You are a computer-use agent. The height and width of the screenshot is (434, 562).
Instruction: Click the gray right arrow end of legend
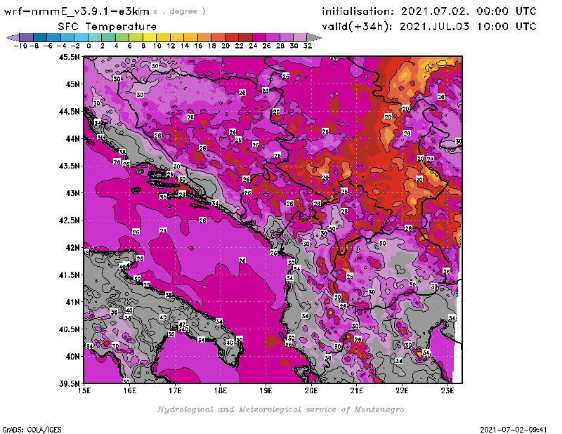click(314, 37)
